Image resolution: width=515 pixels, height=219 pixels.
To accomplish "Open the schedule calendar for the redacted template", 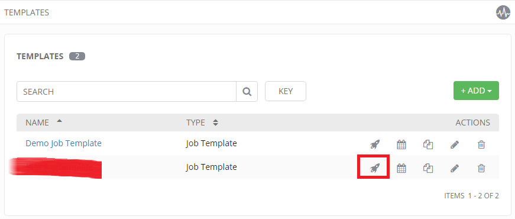I will pos(401,168).
